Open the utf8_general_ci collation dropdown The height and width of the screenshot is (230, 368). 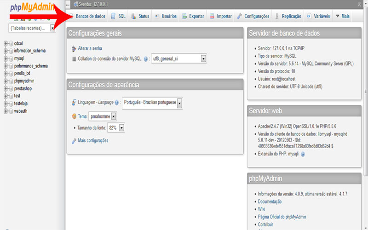[x=179, y=59]
